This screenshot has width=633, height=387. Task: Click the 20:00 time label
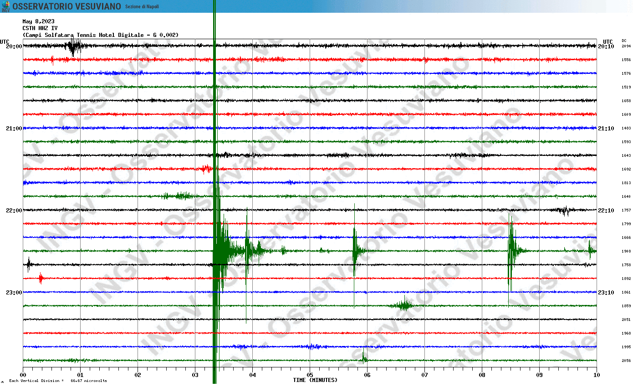pos(14,46)
